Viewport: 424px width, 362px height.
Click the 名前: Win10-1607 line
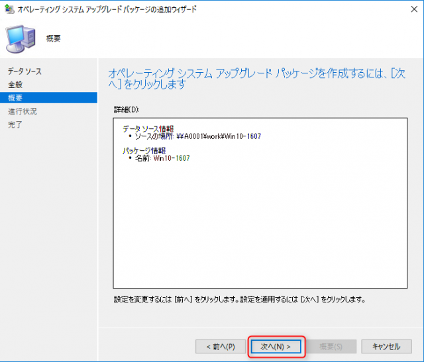click(x=162, y=158)
